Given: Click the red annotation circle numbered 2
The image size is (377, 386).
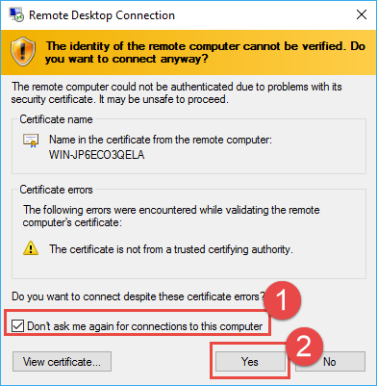Looking at the screenshot, I should click(x=304, y=347).
